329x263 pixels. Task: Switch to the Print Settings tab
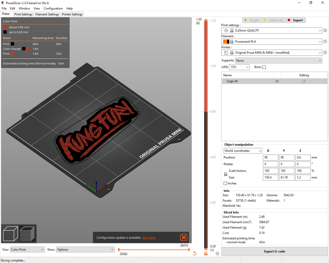(x=23, y=14)
